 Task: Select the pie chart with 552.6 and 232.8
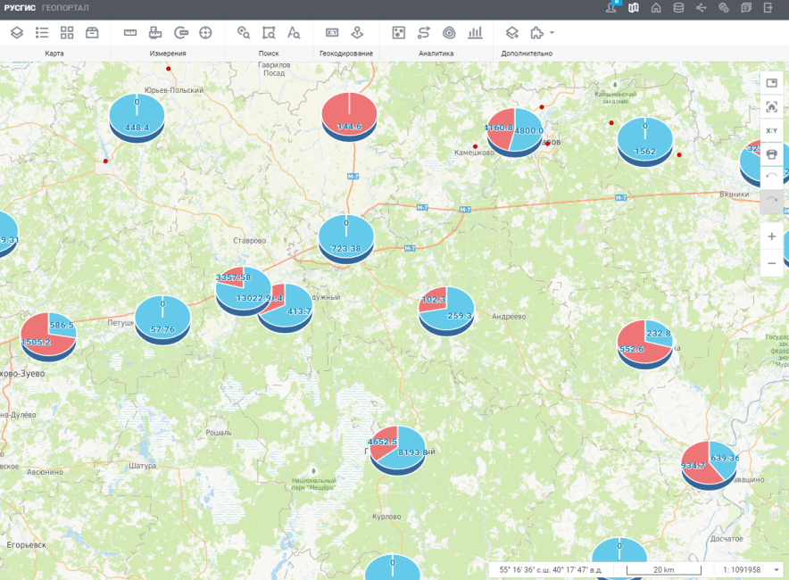pos(645,344)
